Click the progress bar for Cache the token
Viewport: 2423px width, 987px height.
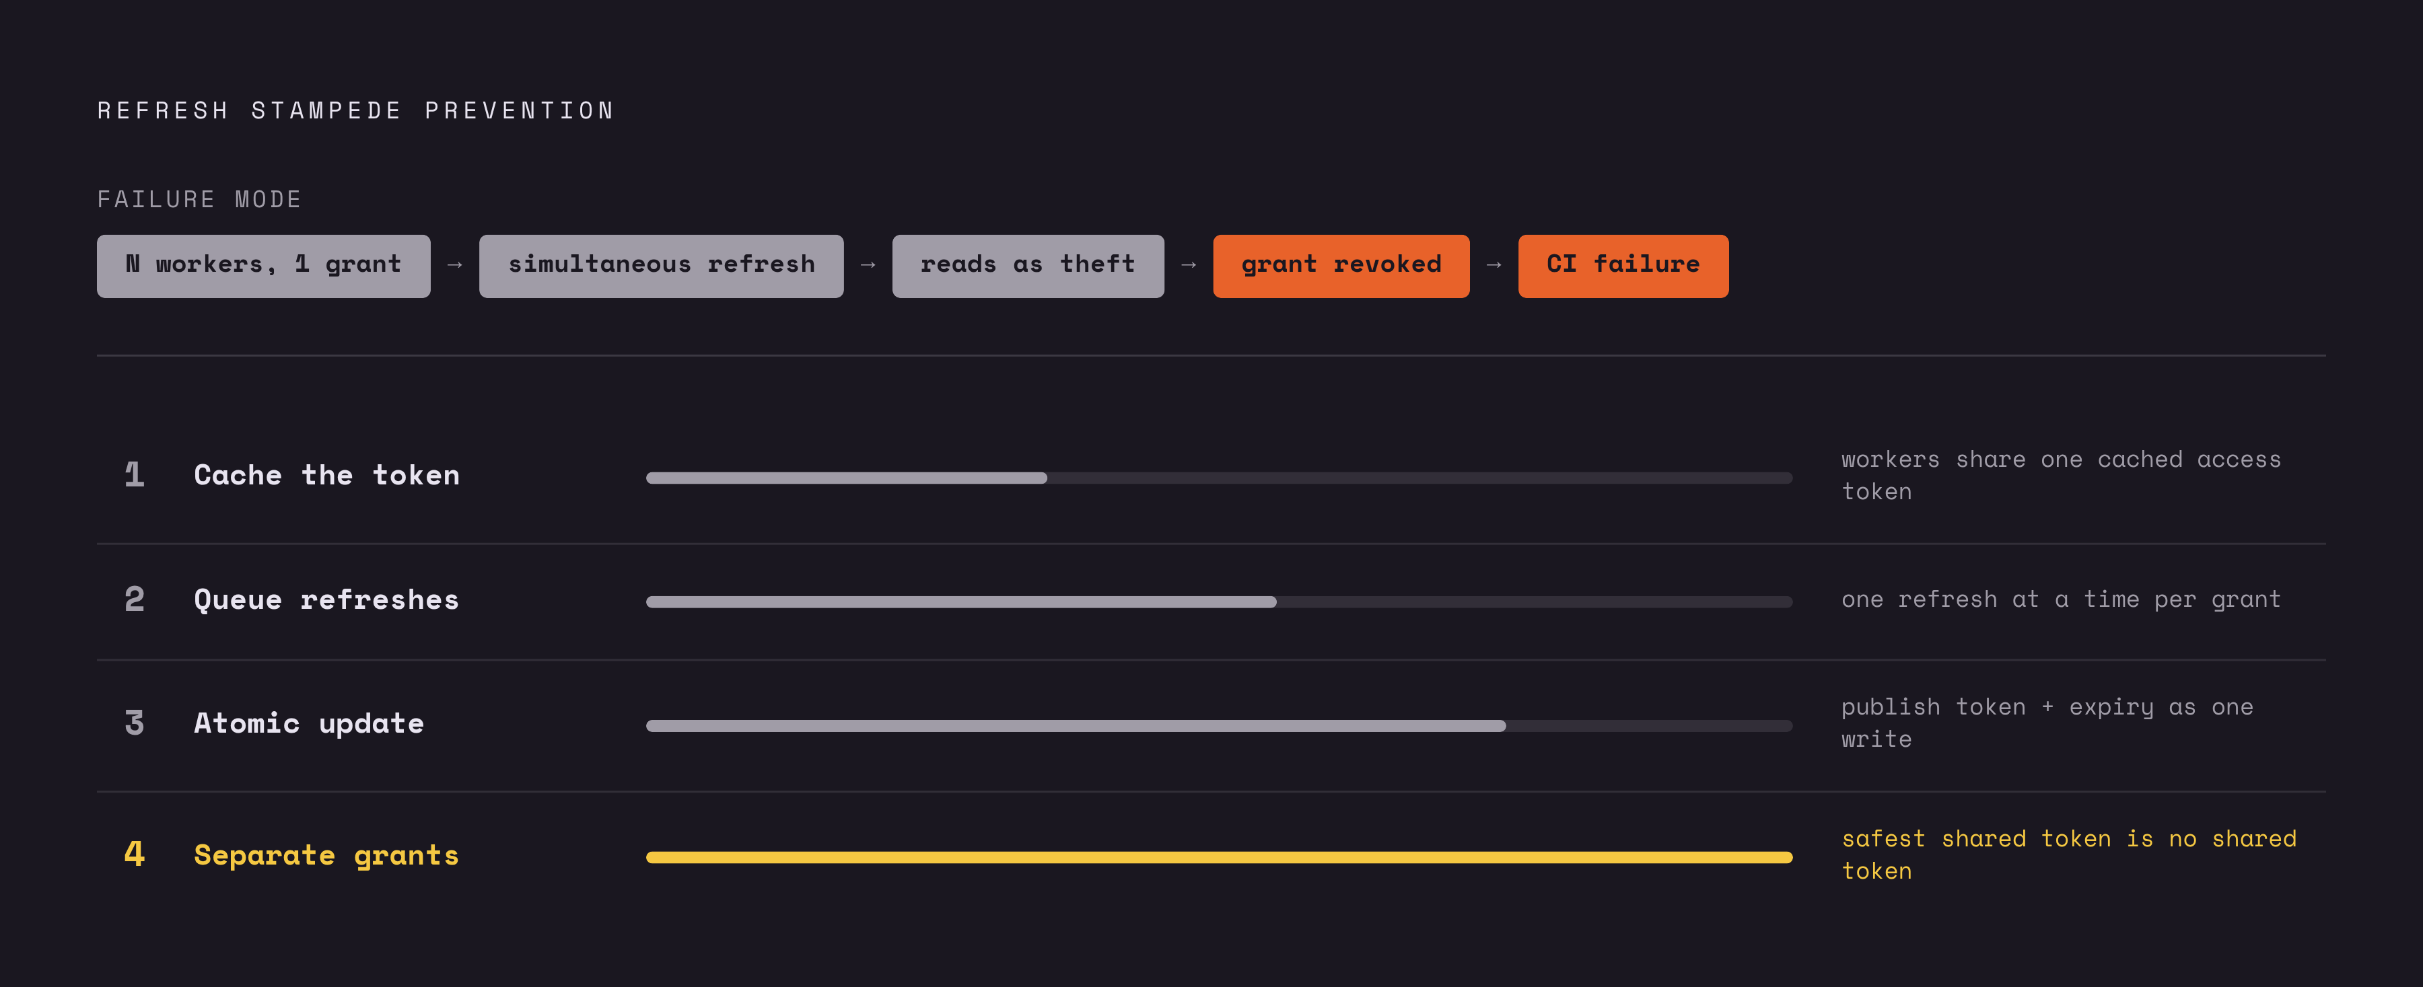click(x=1219, y=478)
